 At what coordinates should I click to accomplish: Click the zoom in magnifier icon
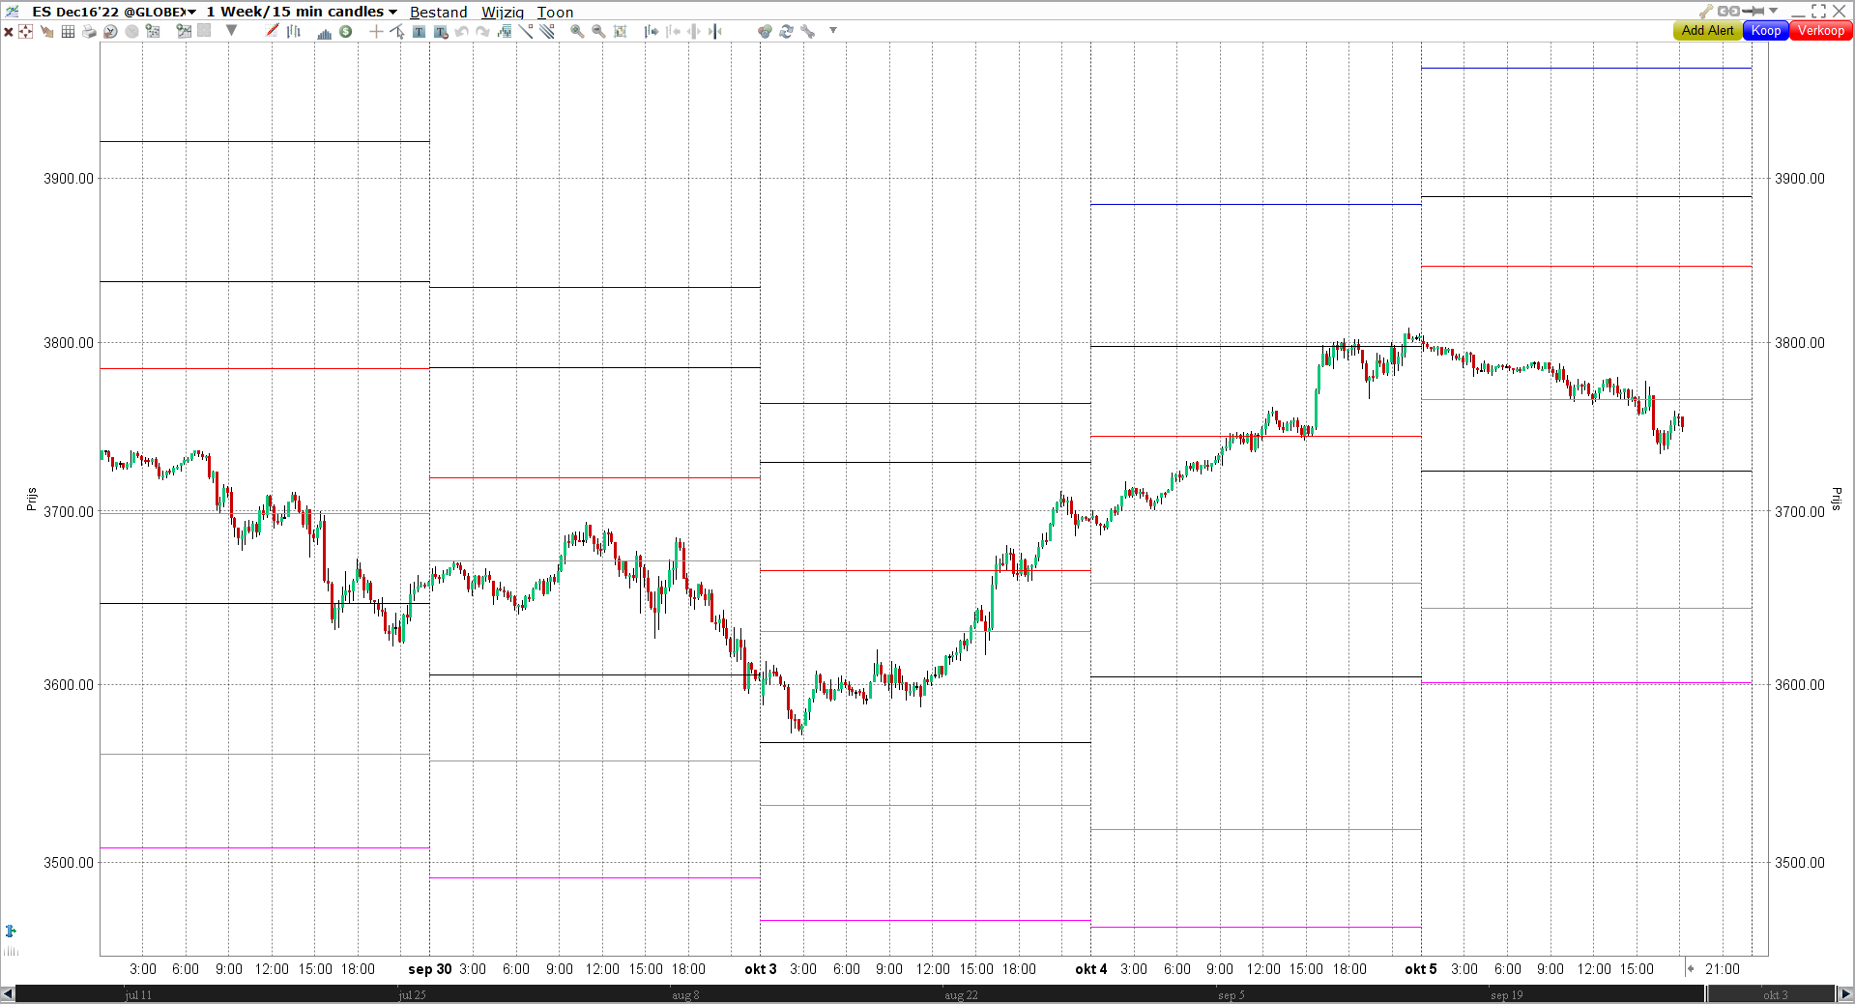tap(577, 31)
